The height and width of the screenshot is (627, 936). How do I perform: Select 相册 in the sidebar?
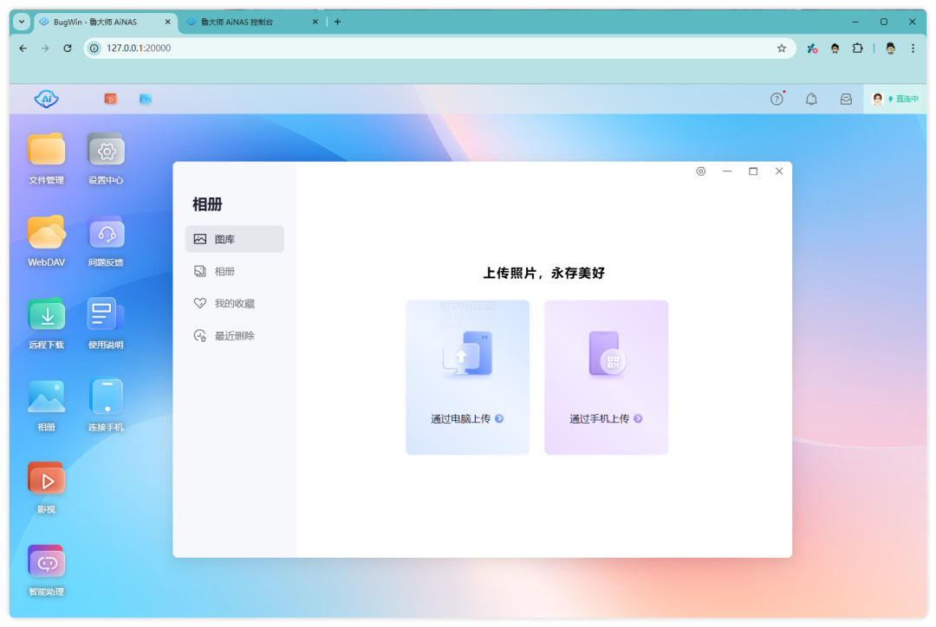tap(235, 271)
